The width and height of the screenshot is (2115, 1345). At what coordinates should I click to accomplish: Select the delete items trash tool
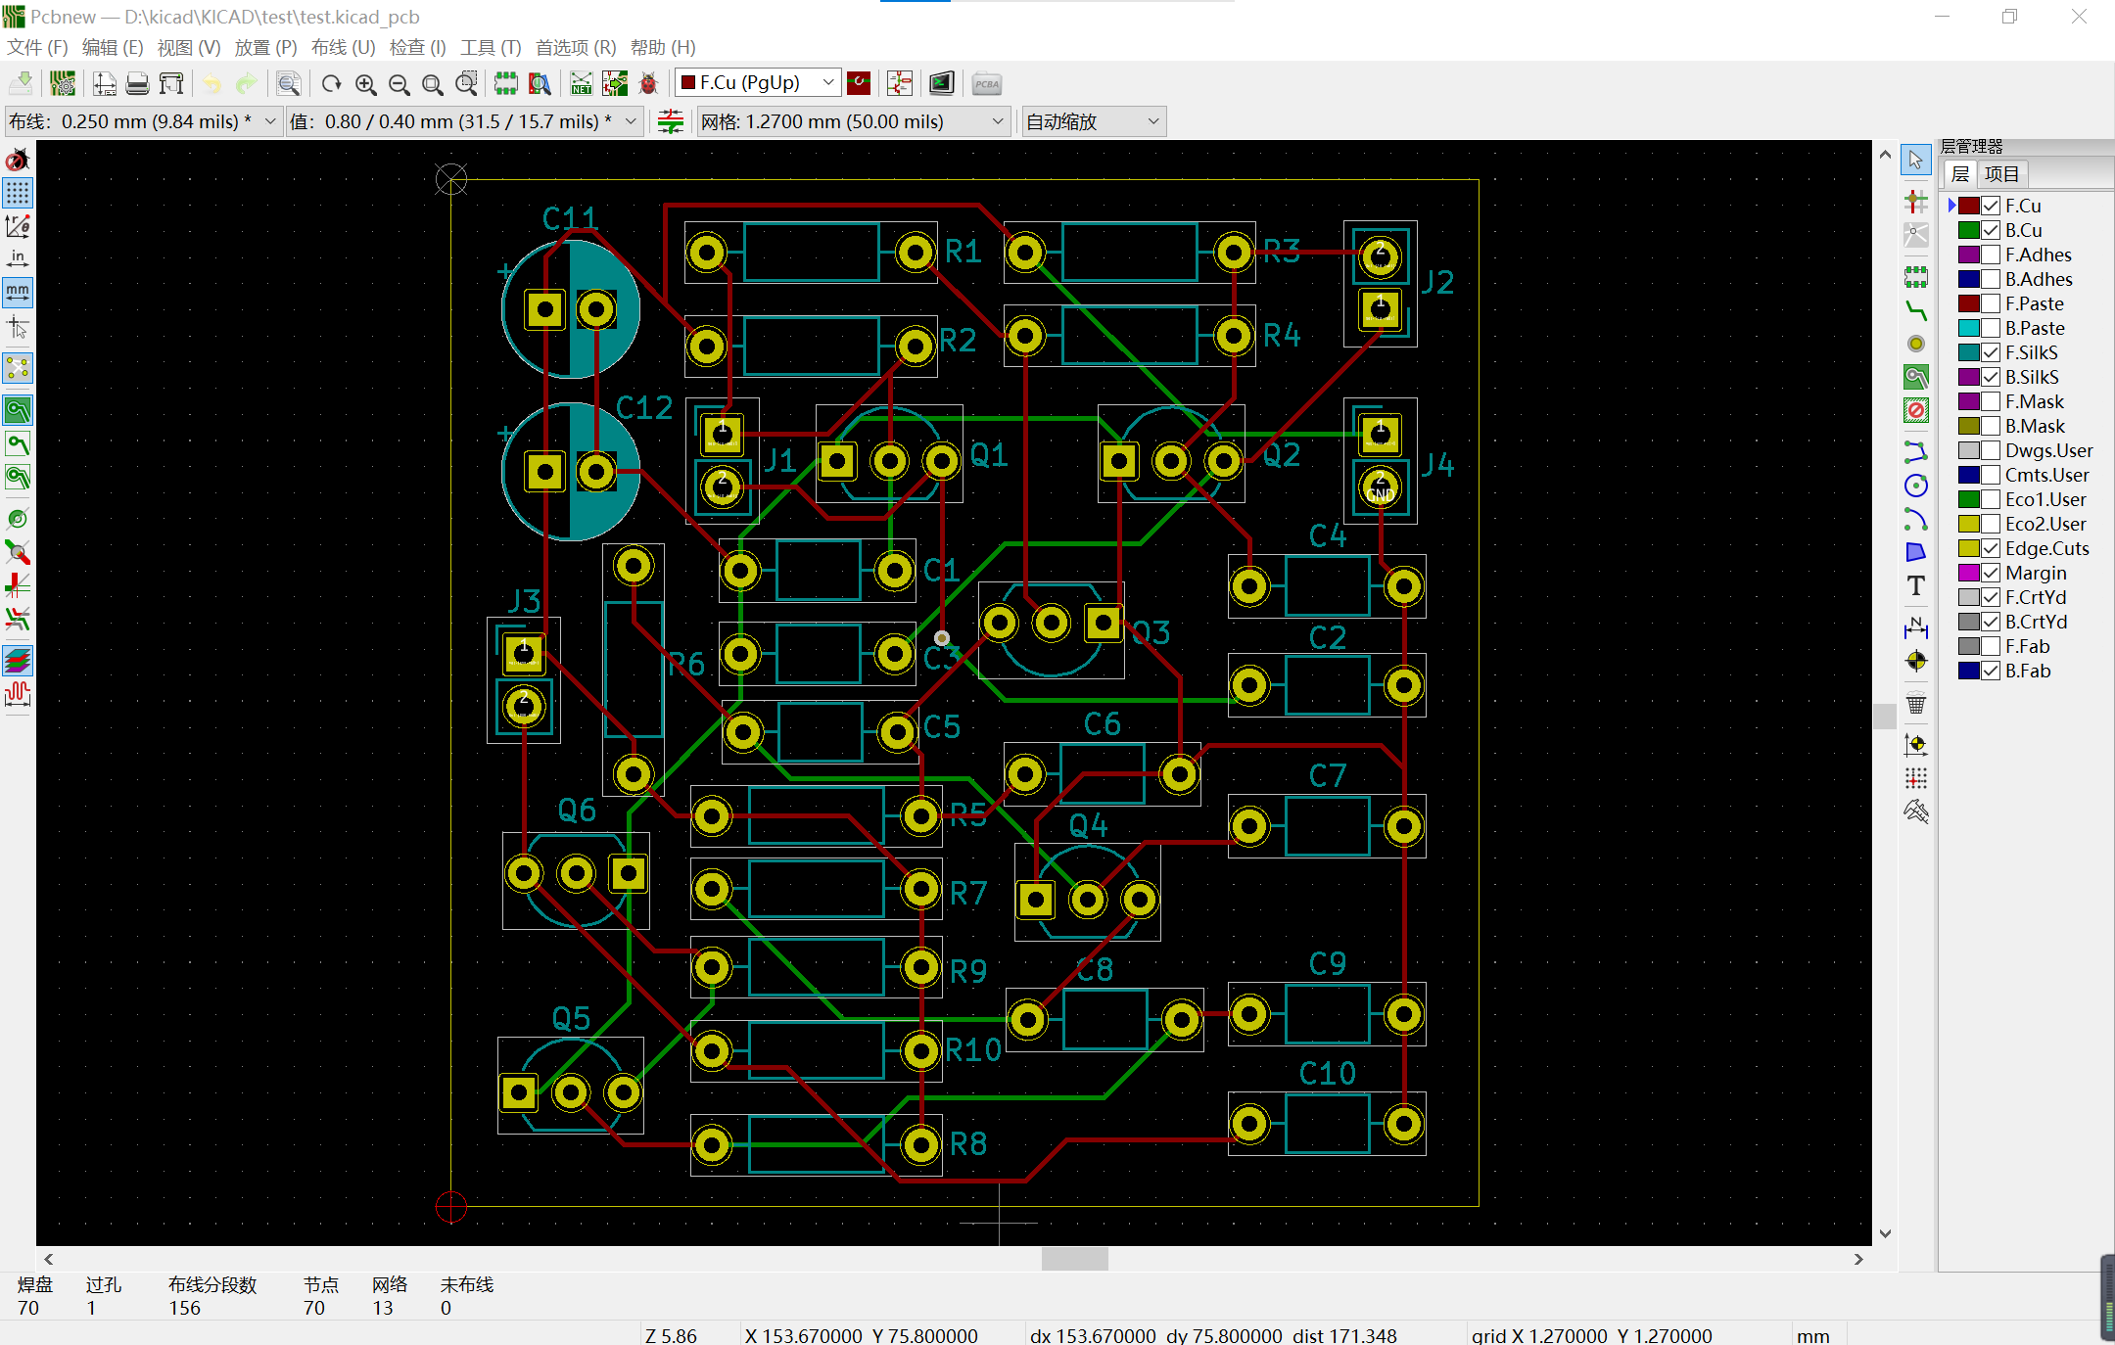(x=1916, y=703)
